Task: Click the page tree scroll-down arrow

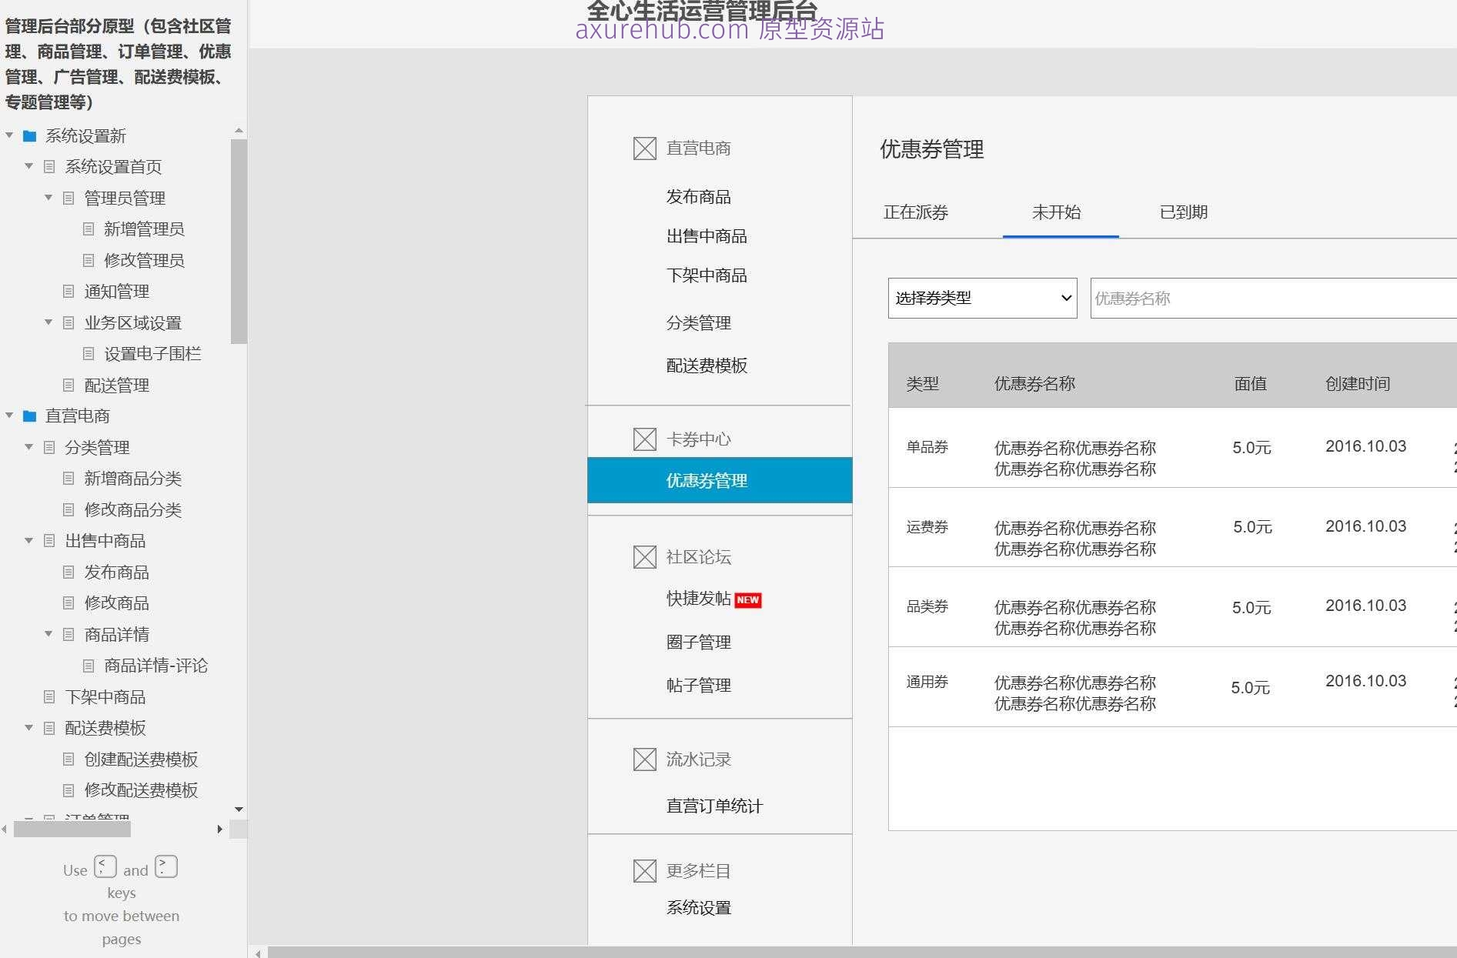Action: [239, 809]
